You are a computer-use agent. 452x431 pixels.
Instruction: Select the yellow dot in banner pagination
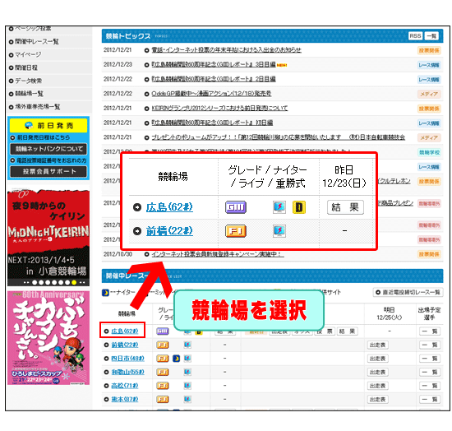pyautogui.click(x=74, y=282)
